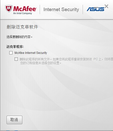The width and height of the screenshot is (113, 131).
Task: Click the 您的订购信息并选择您的设置 text line
Action: (41, 63)
